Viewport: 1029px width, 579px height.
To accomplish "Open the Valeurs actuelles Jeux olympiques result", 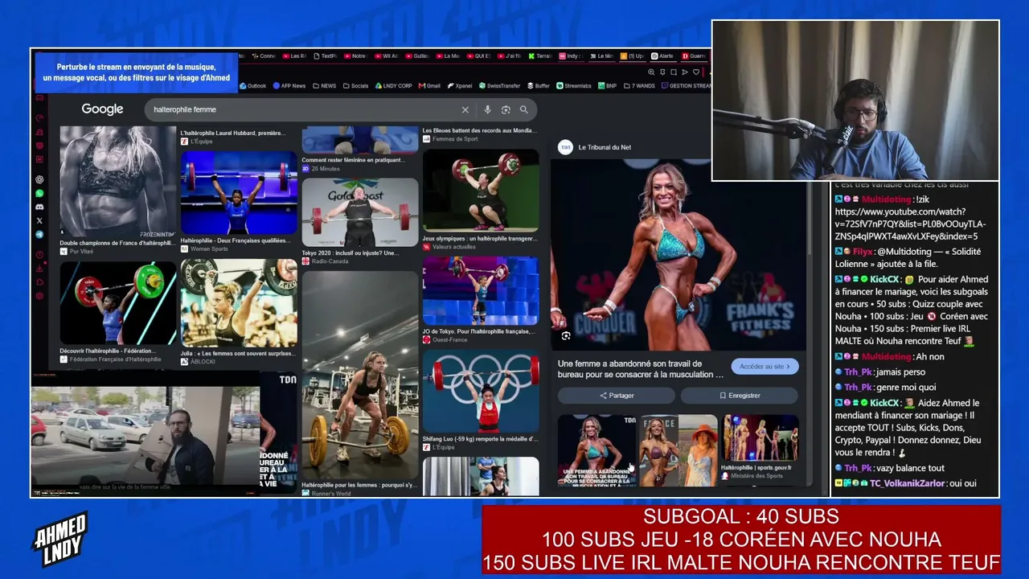I will pos(481,191).
